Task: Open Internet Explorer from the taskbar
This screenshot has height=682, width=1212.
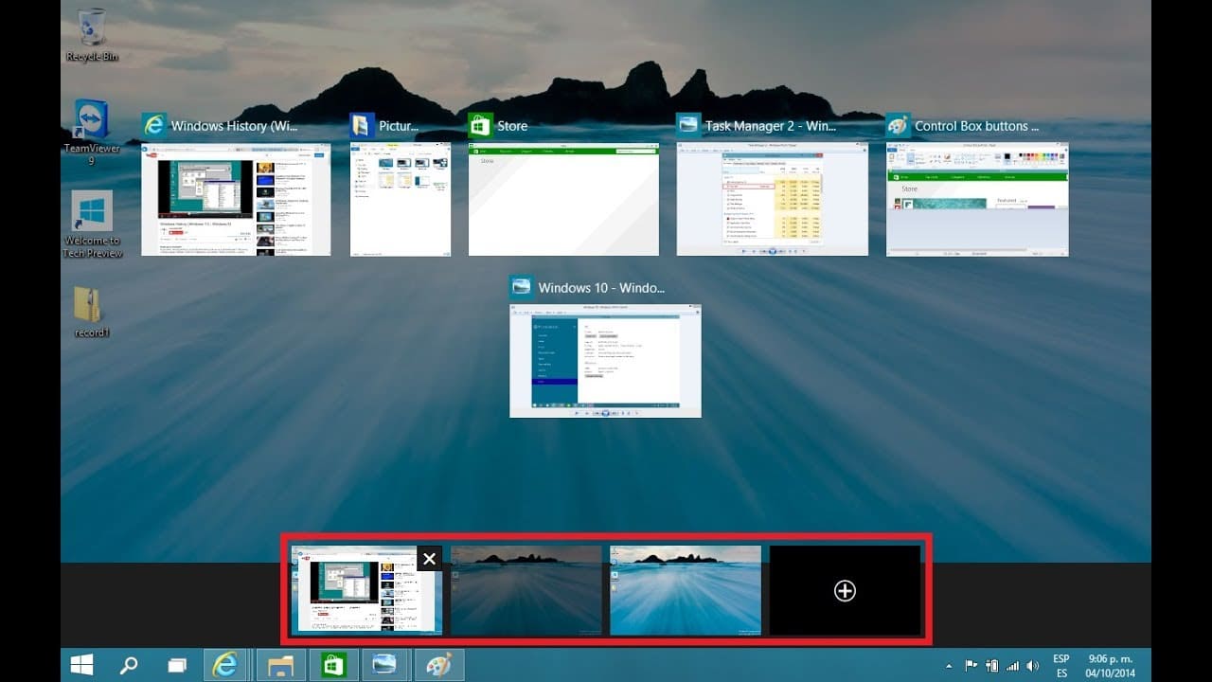Action: (x=225, y=666)
